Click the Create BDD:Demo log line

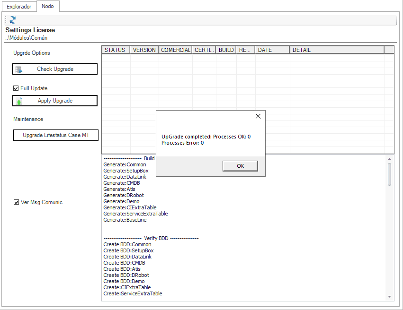coord(124,282)
